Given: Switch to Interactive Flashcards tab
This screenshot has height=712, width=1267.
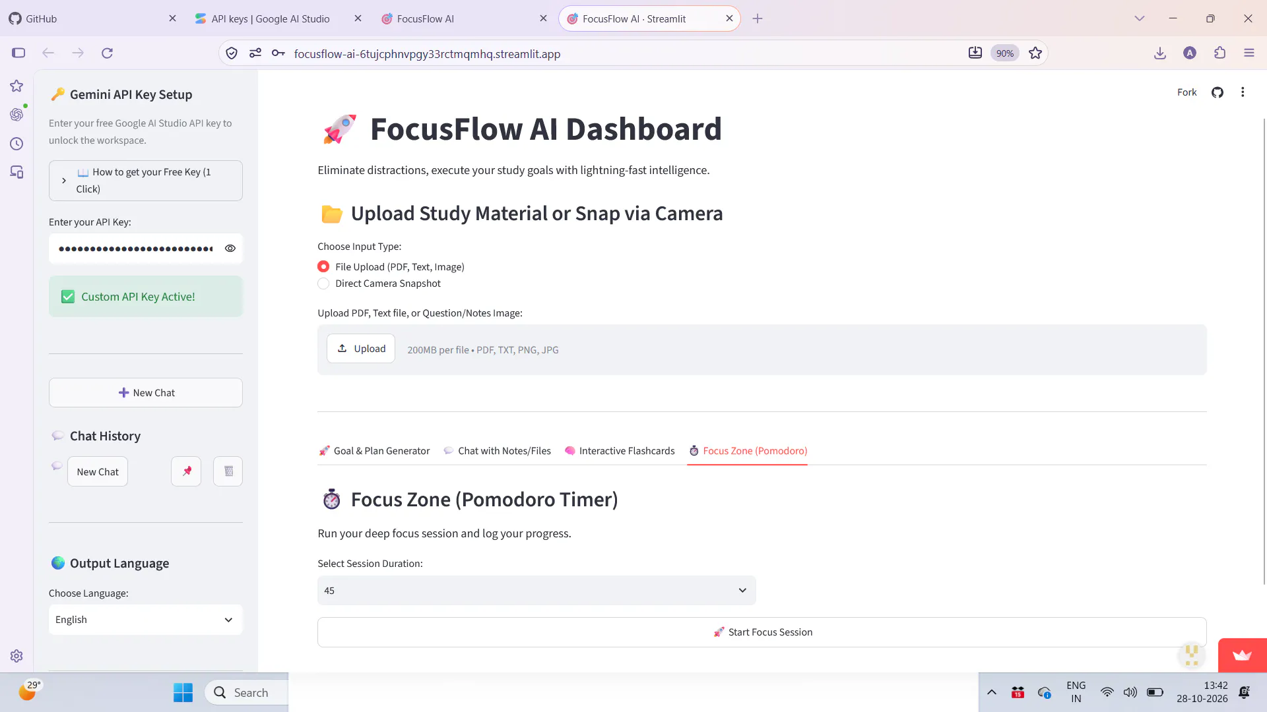Looking at the screenshot, I should [620, 451].
